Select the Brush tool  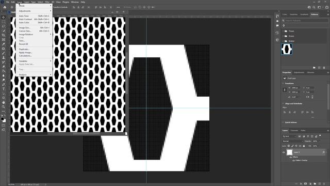[4, 53]
